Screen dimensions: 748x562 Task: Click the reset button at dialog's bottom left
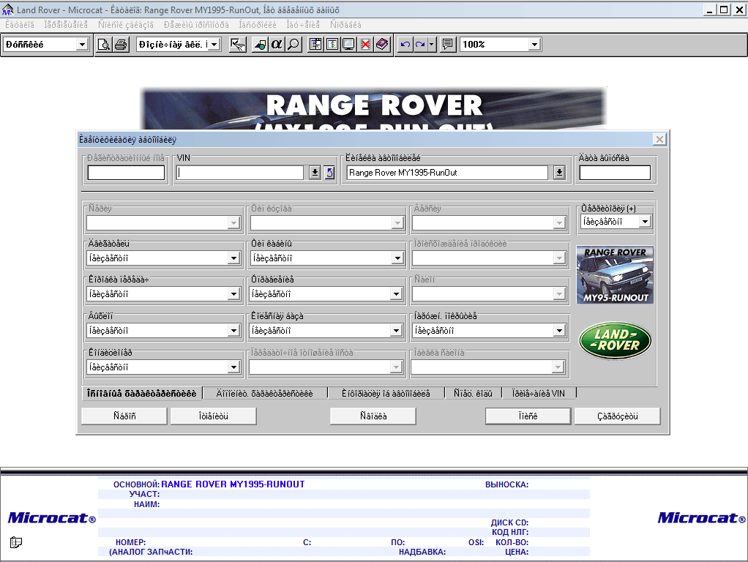click(x=124, y=416)
